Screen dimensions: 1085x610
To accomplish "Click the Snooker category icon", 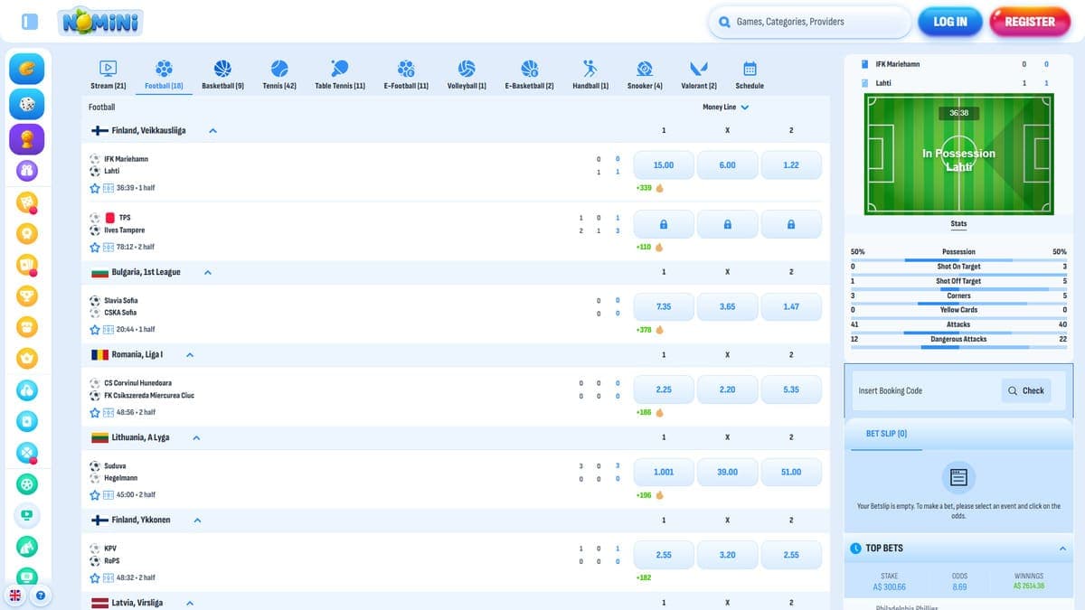I will [x=645, y=69].
